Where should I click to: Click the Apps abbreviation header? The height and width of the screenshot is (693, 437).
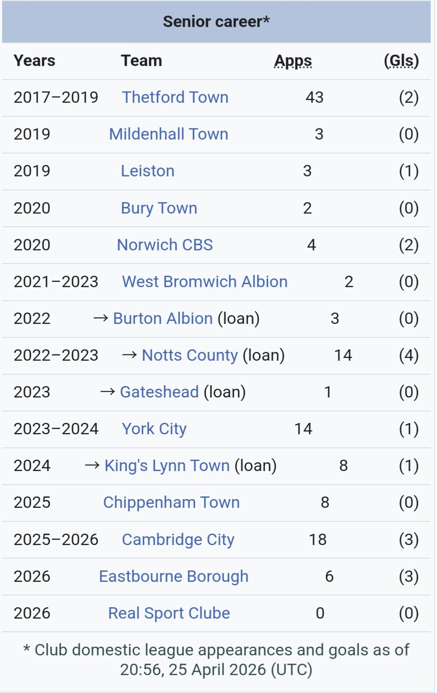tap(293, 61)
